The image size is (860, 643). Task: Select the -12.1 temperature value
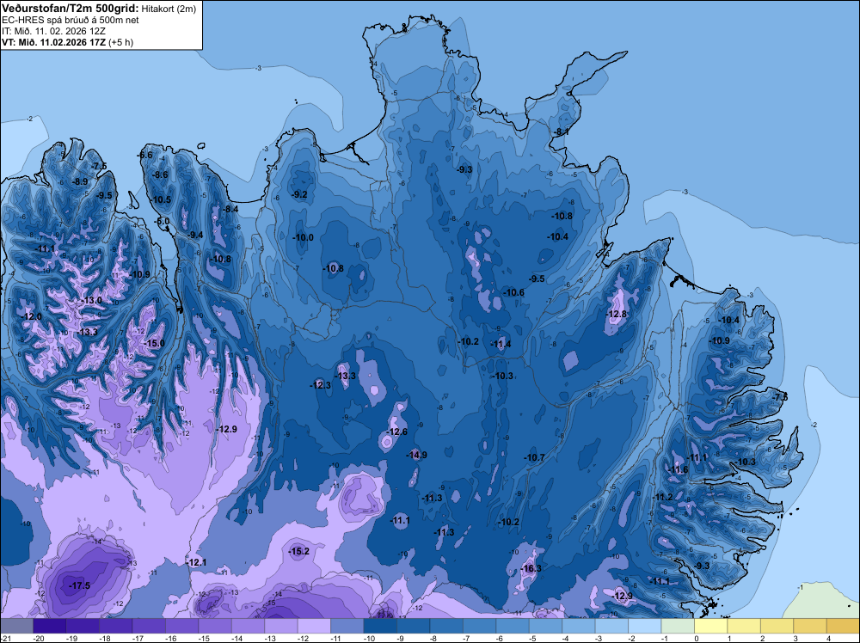[x=196, y=562]
